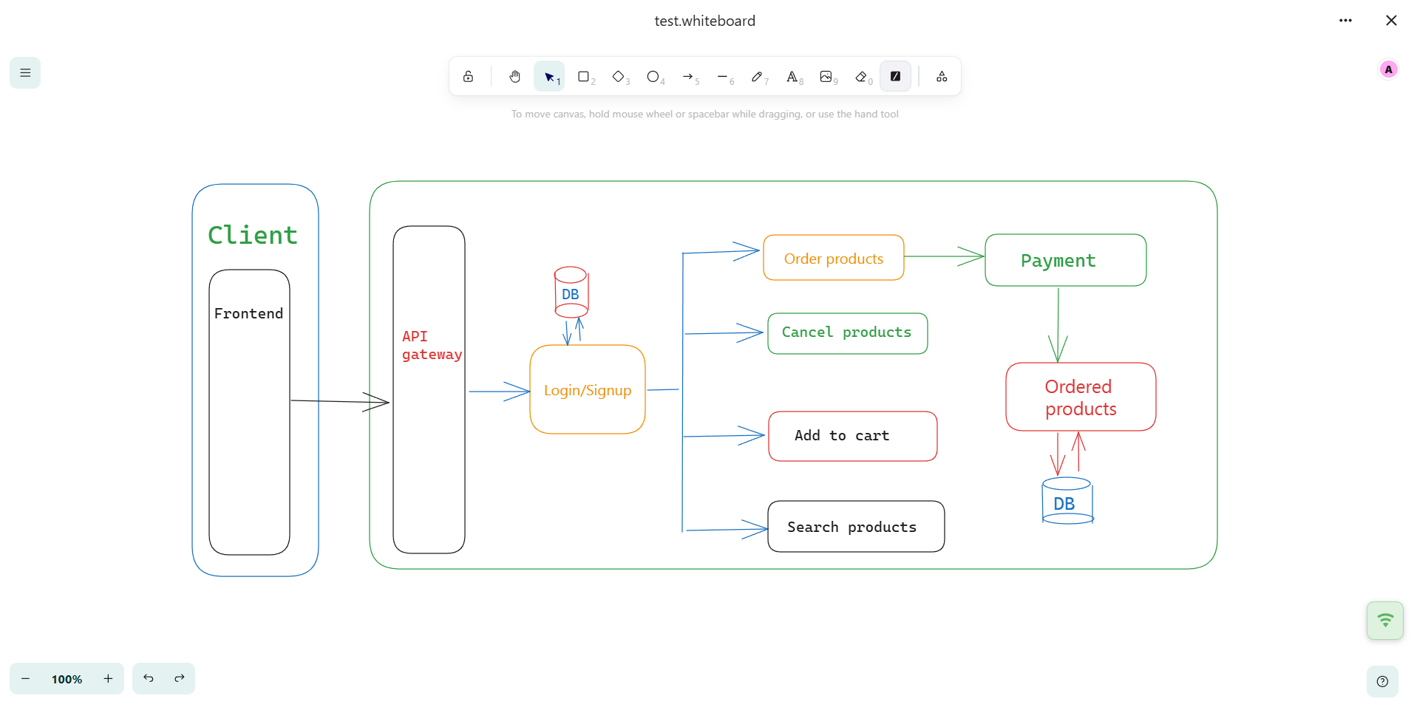Select the Text tool
Image resolution: width=1414 pixels, height=710 pixels.
pos(792,76)
